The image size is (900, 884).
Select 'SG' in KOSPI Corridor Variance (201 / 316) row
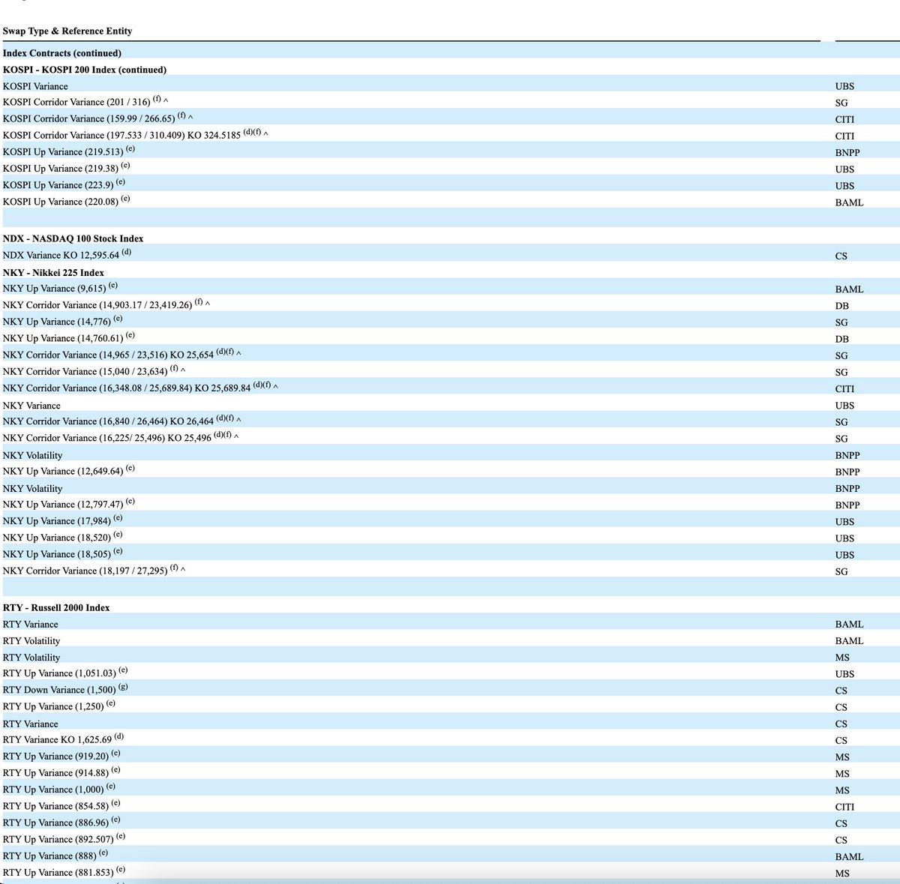pos(841,103)
